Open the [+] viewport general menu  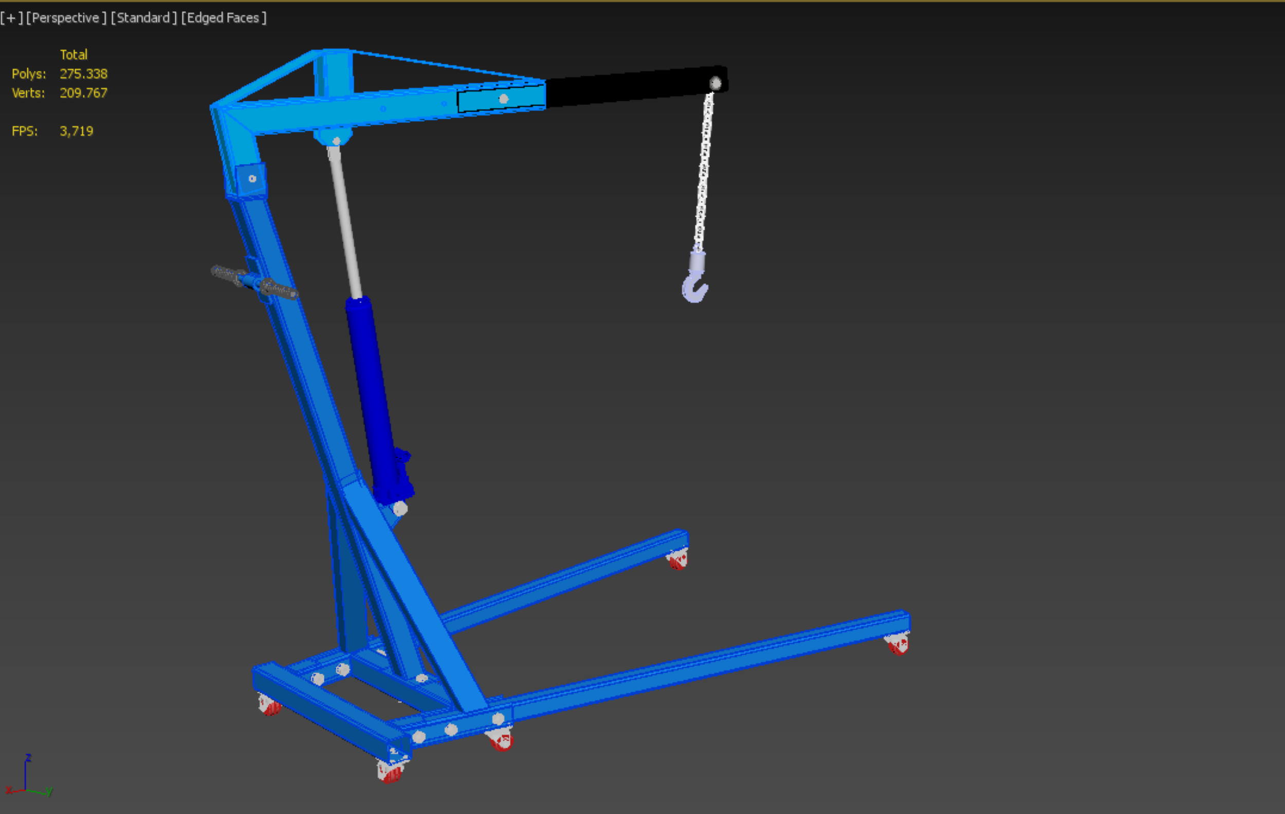pos(11,18)
